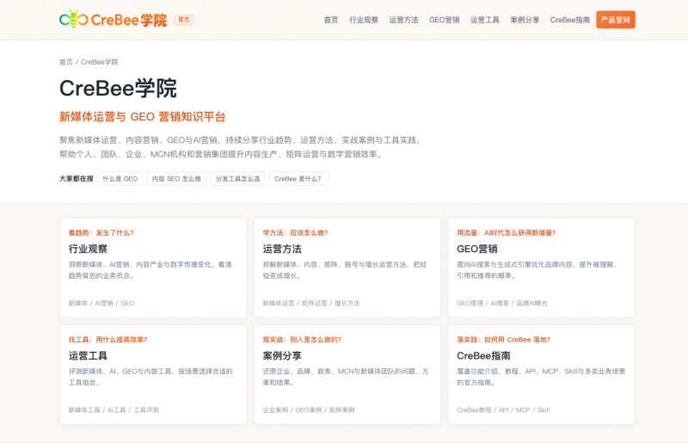Open the 运营方法 card title
The width and height of the screenshot is (688, 443).
point(282,249)
